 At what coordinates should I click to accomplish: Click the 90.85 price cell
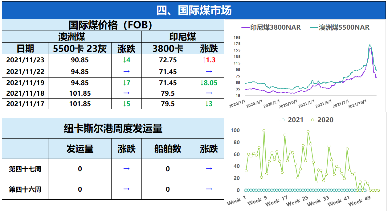click(x=80, y=60)
